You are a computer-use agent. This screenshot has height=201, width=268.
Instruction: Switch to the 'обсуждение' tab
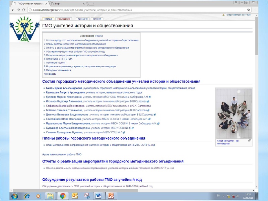63,19
